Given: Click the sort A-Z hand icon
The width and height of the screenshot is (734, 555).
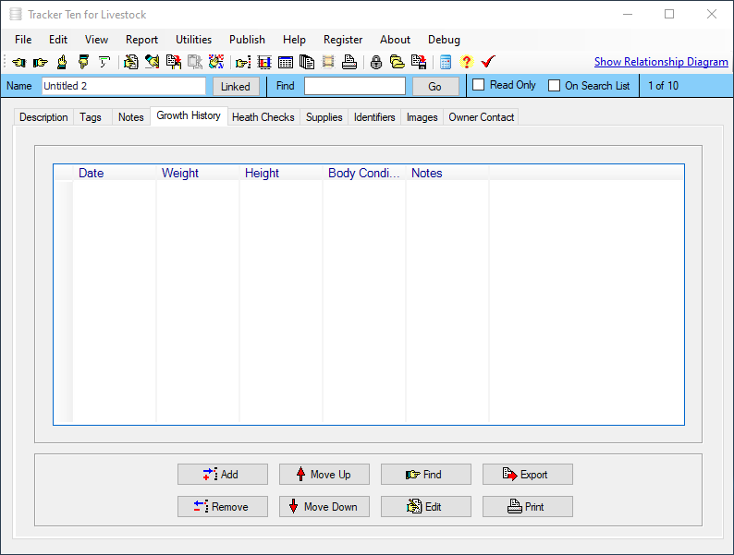Looking at the screenshot, I should (215, 62).
